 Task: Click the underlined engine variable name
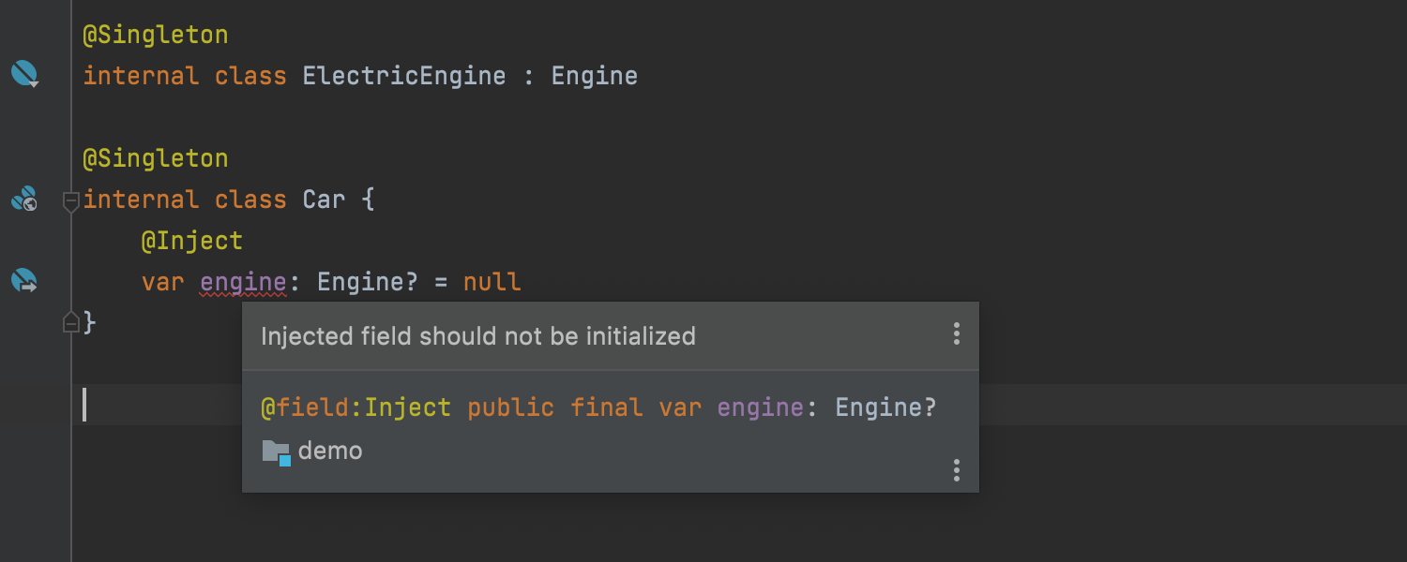(x=243, y=282)
